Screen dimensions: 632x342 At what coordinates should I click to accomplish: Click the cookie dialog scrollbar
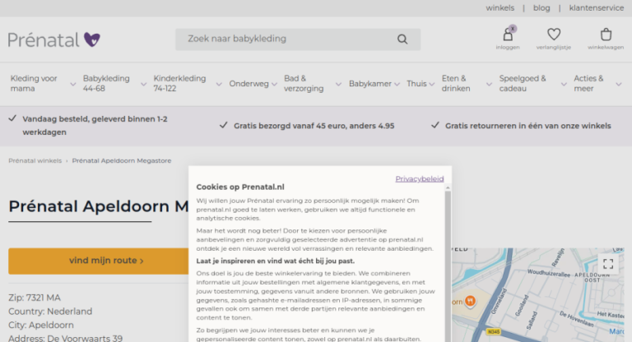(x=448, y=266)
